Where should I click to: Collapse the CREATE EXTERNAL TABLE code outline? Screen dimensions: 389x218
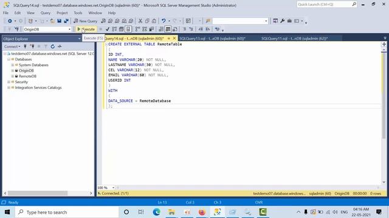(x=106, y=44)
